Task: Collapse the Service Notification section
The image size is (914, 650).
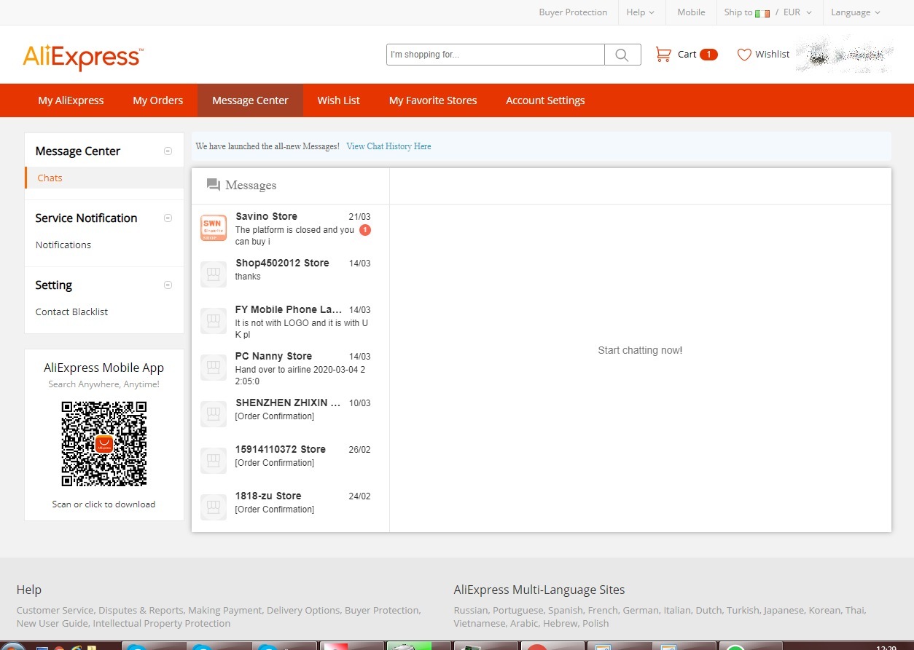Action: tap(168, 218)
